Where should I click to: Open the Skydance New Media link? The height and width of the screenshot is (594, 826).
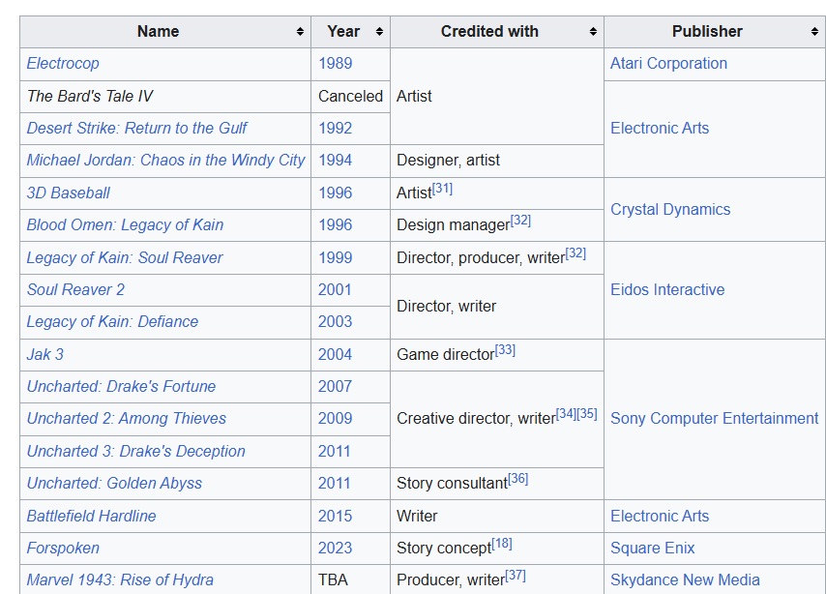685,580
